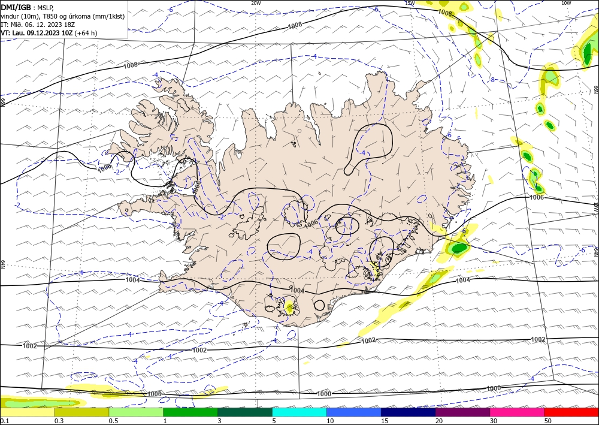Image resolution: width=599 pixels, height=425 pixels.
Task: Click the olive 0.3–0.5 legend swatch
Action: click(81, 412)
